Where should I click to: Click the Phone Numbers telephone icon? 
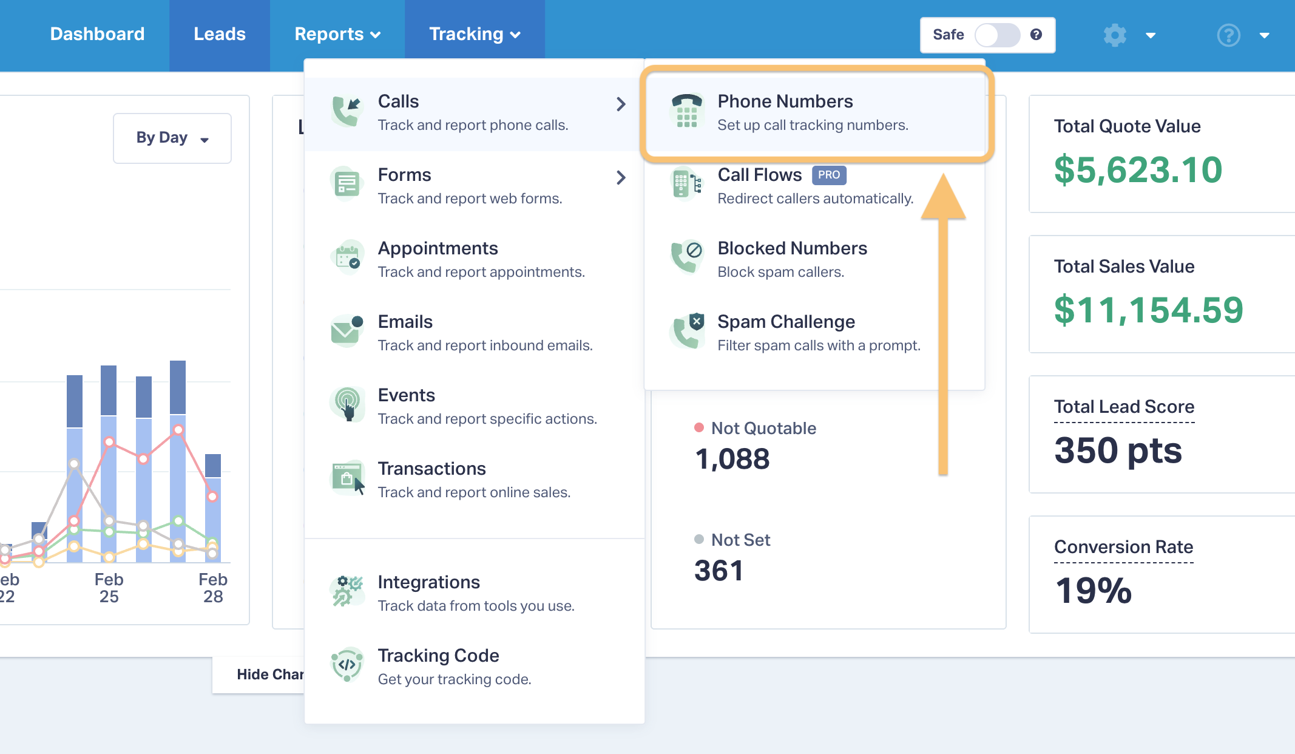687,111
